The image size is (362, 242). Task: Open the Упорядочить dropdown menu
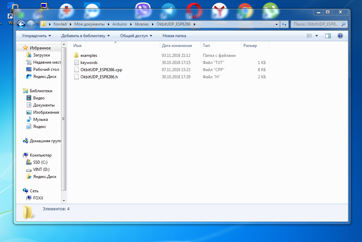(x=36, y=36)
